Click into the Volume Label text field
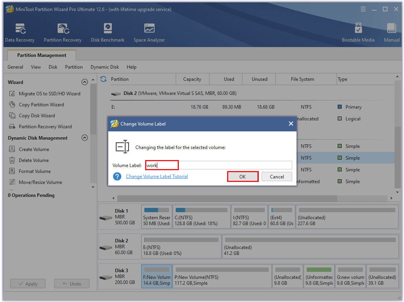 219,165
